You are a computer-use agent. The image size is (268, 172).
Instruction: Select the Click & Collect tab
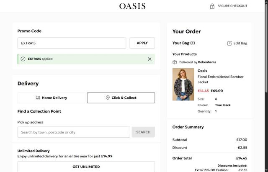tap(121, 98)
